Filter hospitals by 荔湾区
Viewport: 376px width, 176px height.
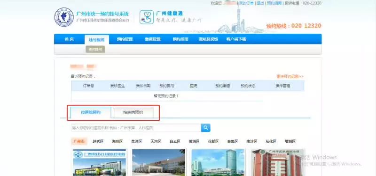coord(136,141)
